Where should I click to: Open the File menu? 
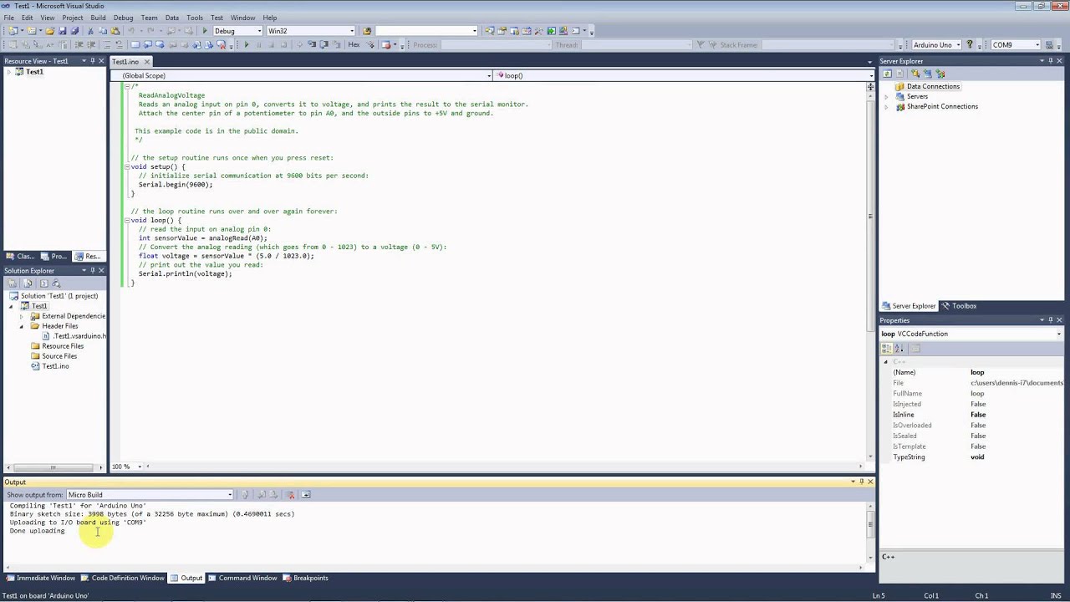[x=8, y=18]
